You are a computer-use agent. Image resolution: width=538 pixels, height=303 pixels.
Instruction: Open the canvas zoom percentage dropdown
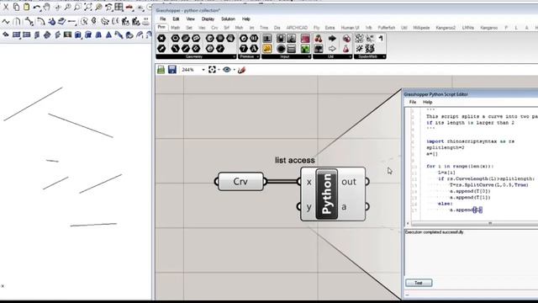coord(203,70)
